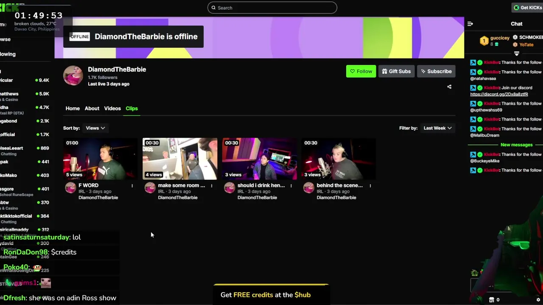
Task: Play the F WORD clip thumbnail
Action: click(100, 159)
